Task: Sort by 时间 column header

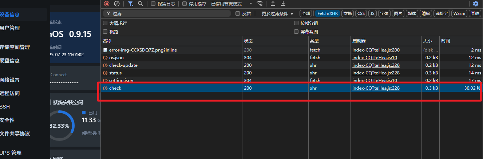Action: pyautogui.click(x=461, y=41)
